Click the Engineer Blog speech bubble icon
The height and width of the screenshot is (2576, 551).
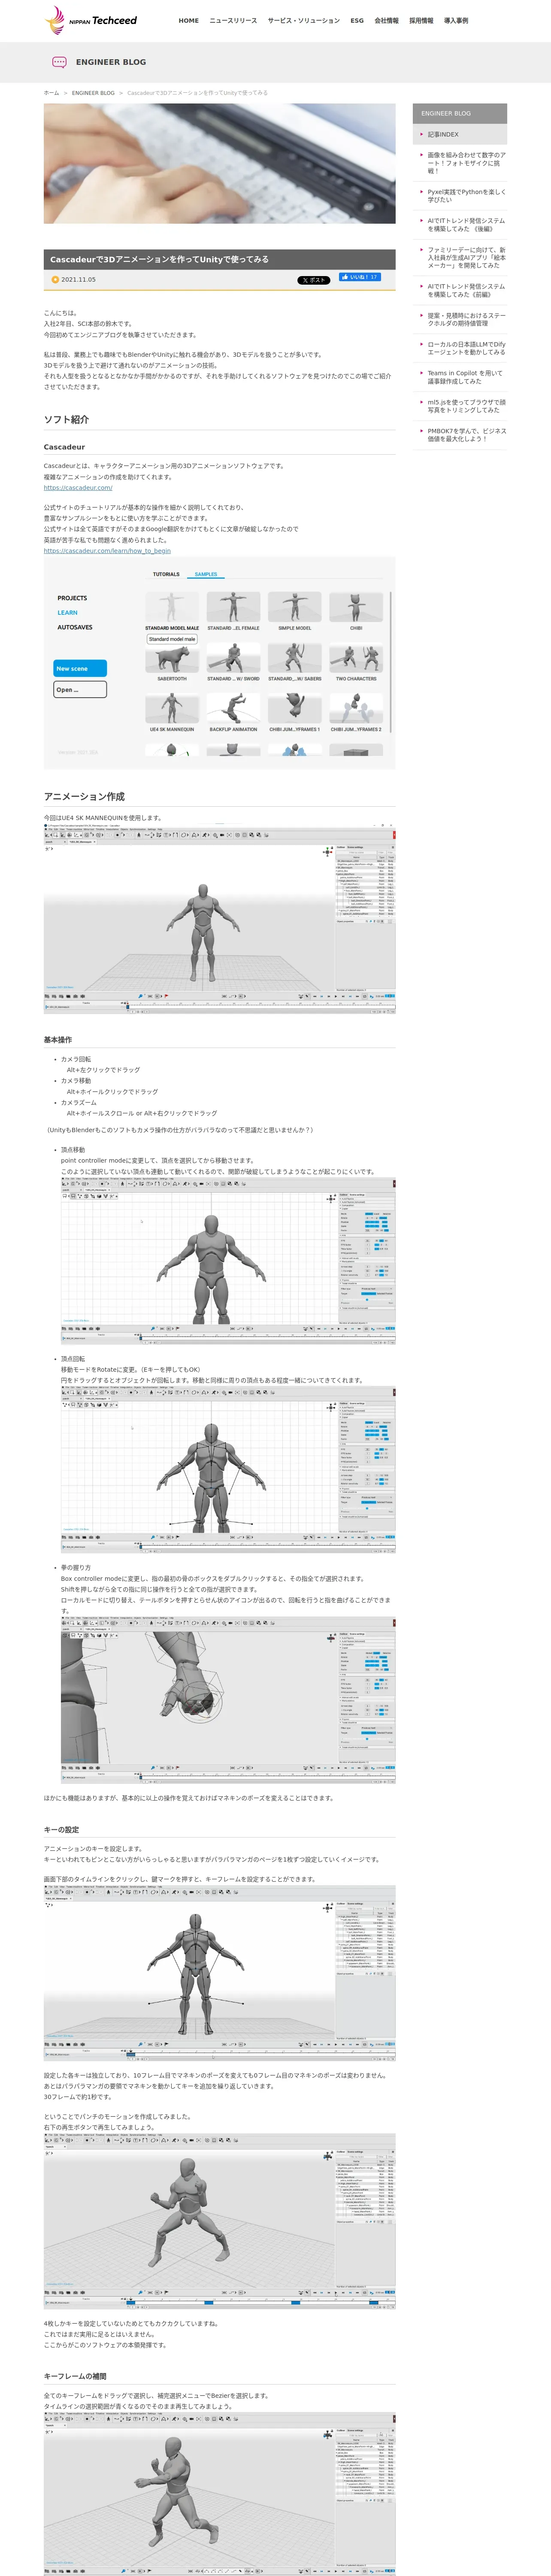pos(59,62)
